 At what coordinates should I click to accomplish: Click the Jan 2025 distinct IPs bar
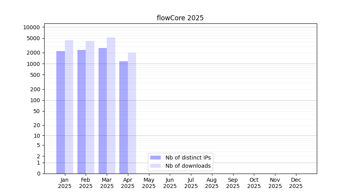61,112
